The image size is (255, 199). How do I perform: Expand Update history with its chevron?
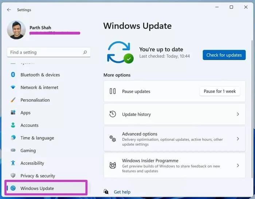[238, 114]
